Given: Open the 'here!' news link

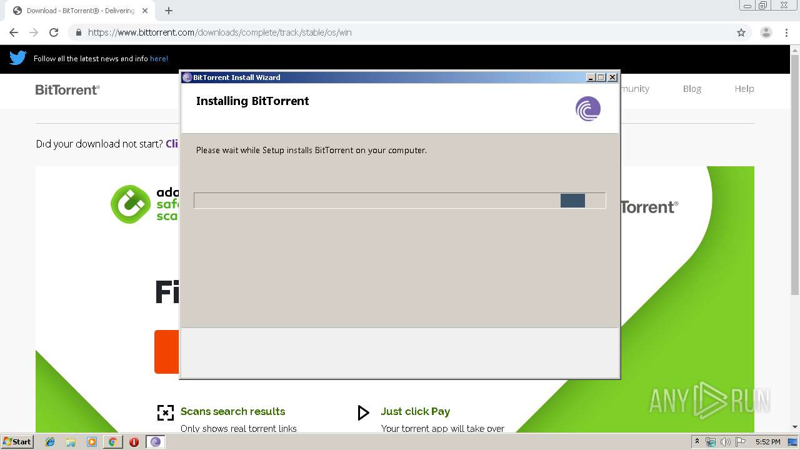Looking at the screenshot, I should pyautogui.click(x=159, y=59).
